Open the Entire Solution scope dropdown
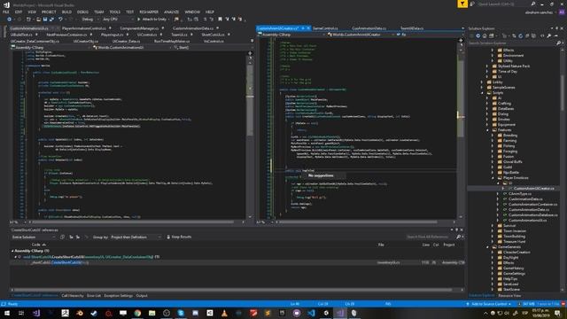 (x=34, y=237)
